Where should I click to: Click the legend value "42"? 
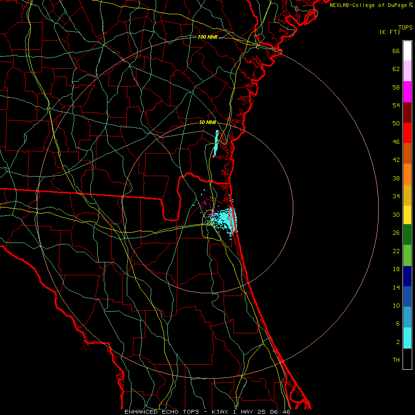pyautogui.click(x=396, y=160)
